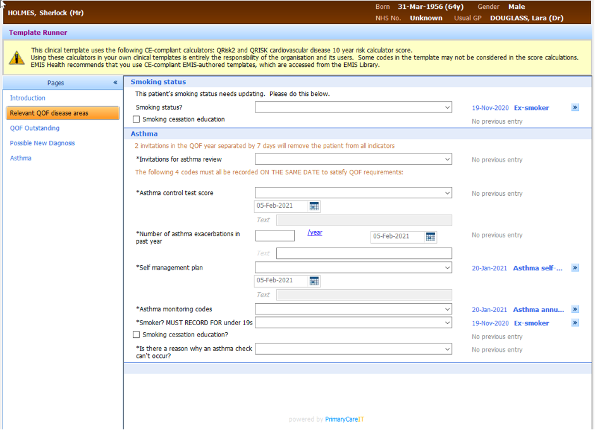Click the /year link beside exacerbations field
Viewport: 595px width, 430px height.
[315, 232]
